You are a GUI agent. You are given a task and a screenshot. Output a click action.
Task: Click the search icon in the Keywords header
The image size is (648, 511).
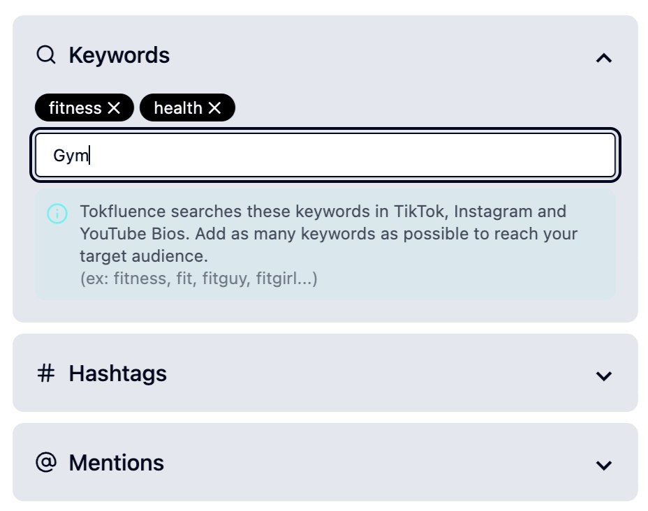[47, 54]
